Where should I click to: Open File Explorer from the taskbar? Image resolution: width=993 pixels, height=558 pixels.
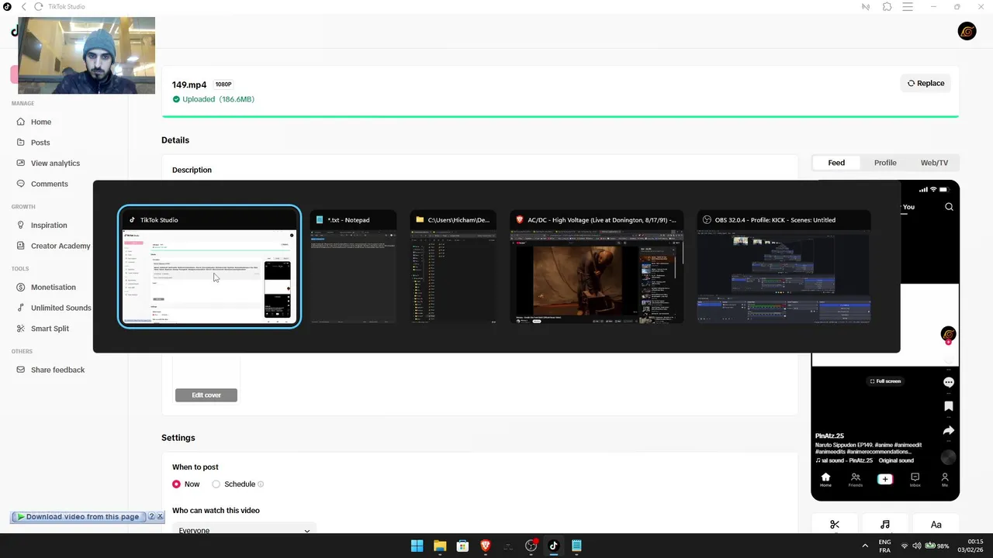(x=440, y=546)
